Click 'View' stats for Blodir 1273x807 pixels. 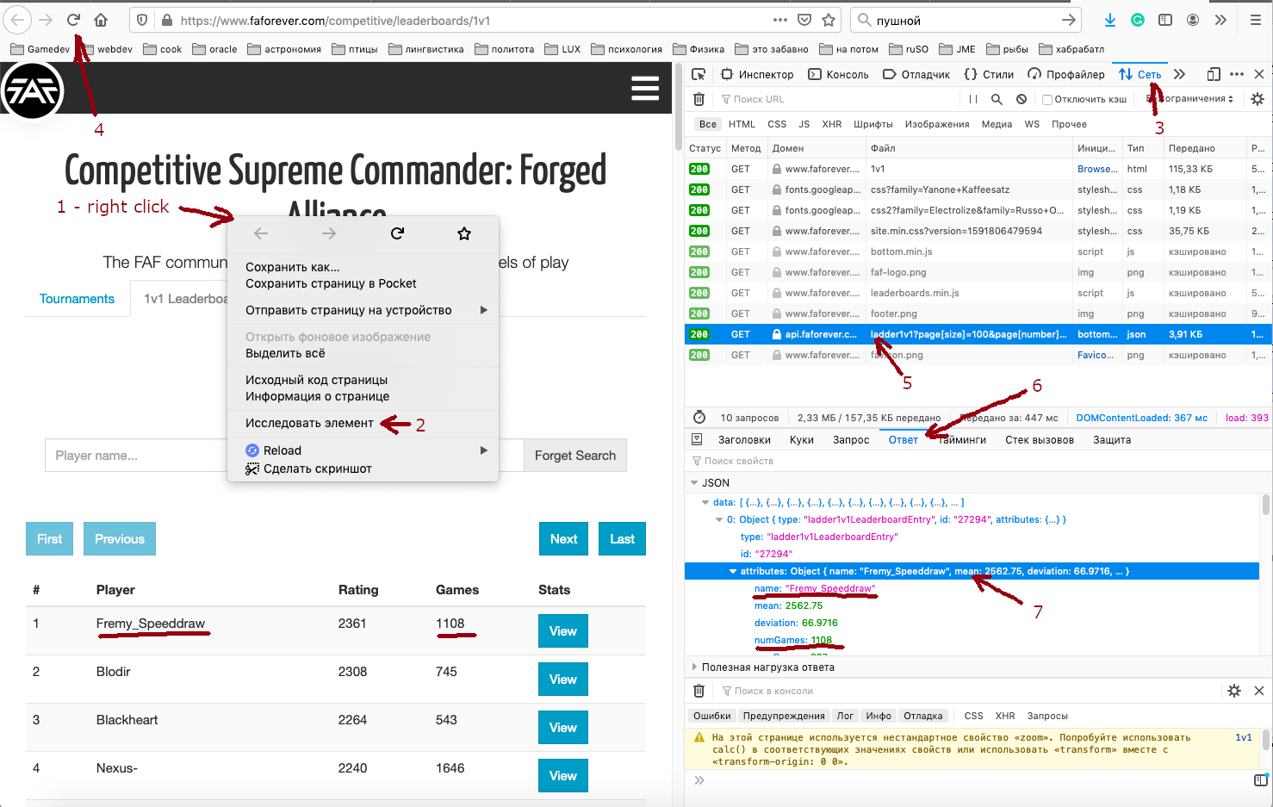tap(563, 680)
